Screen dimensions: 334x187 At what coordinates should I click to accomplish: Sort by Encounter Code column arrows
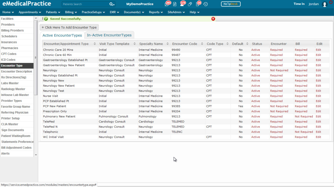202,44
